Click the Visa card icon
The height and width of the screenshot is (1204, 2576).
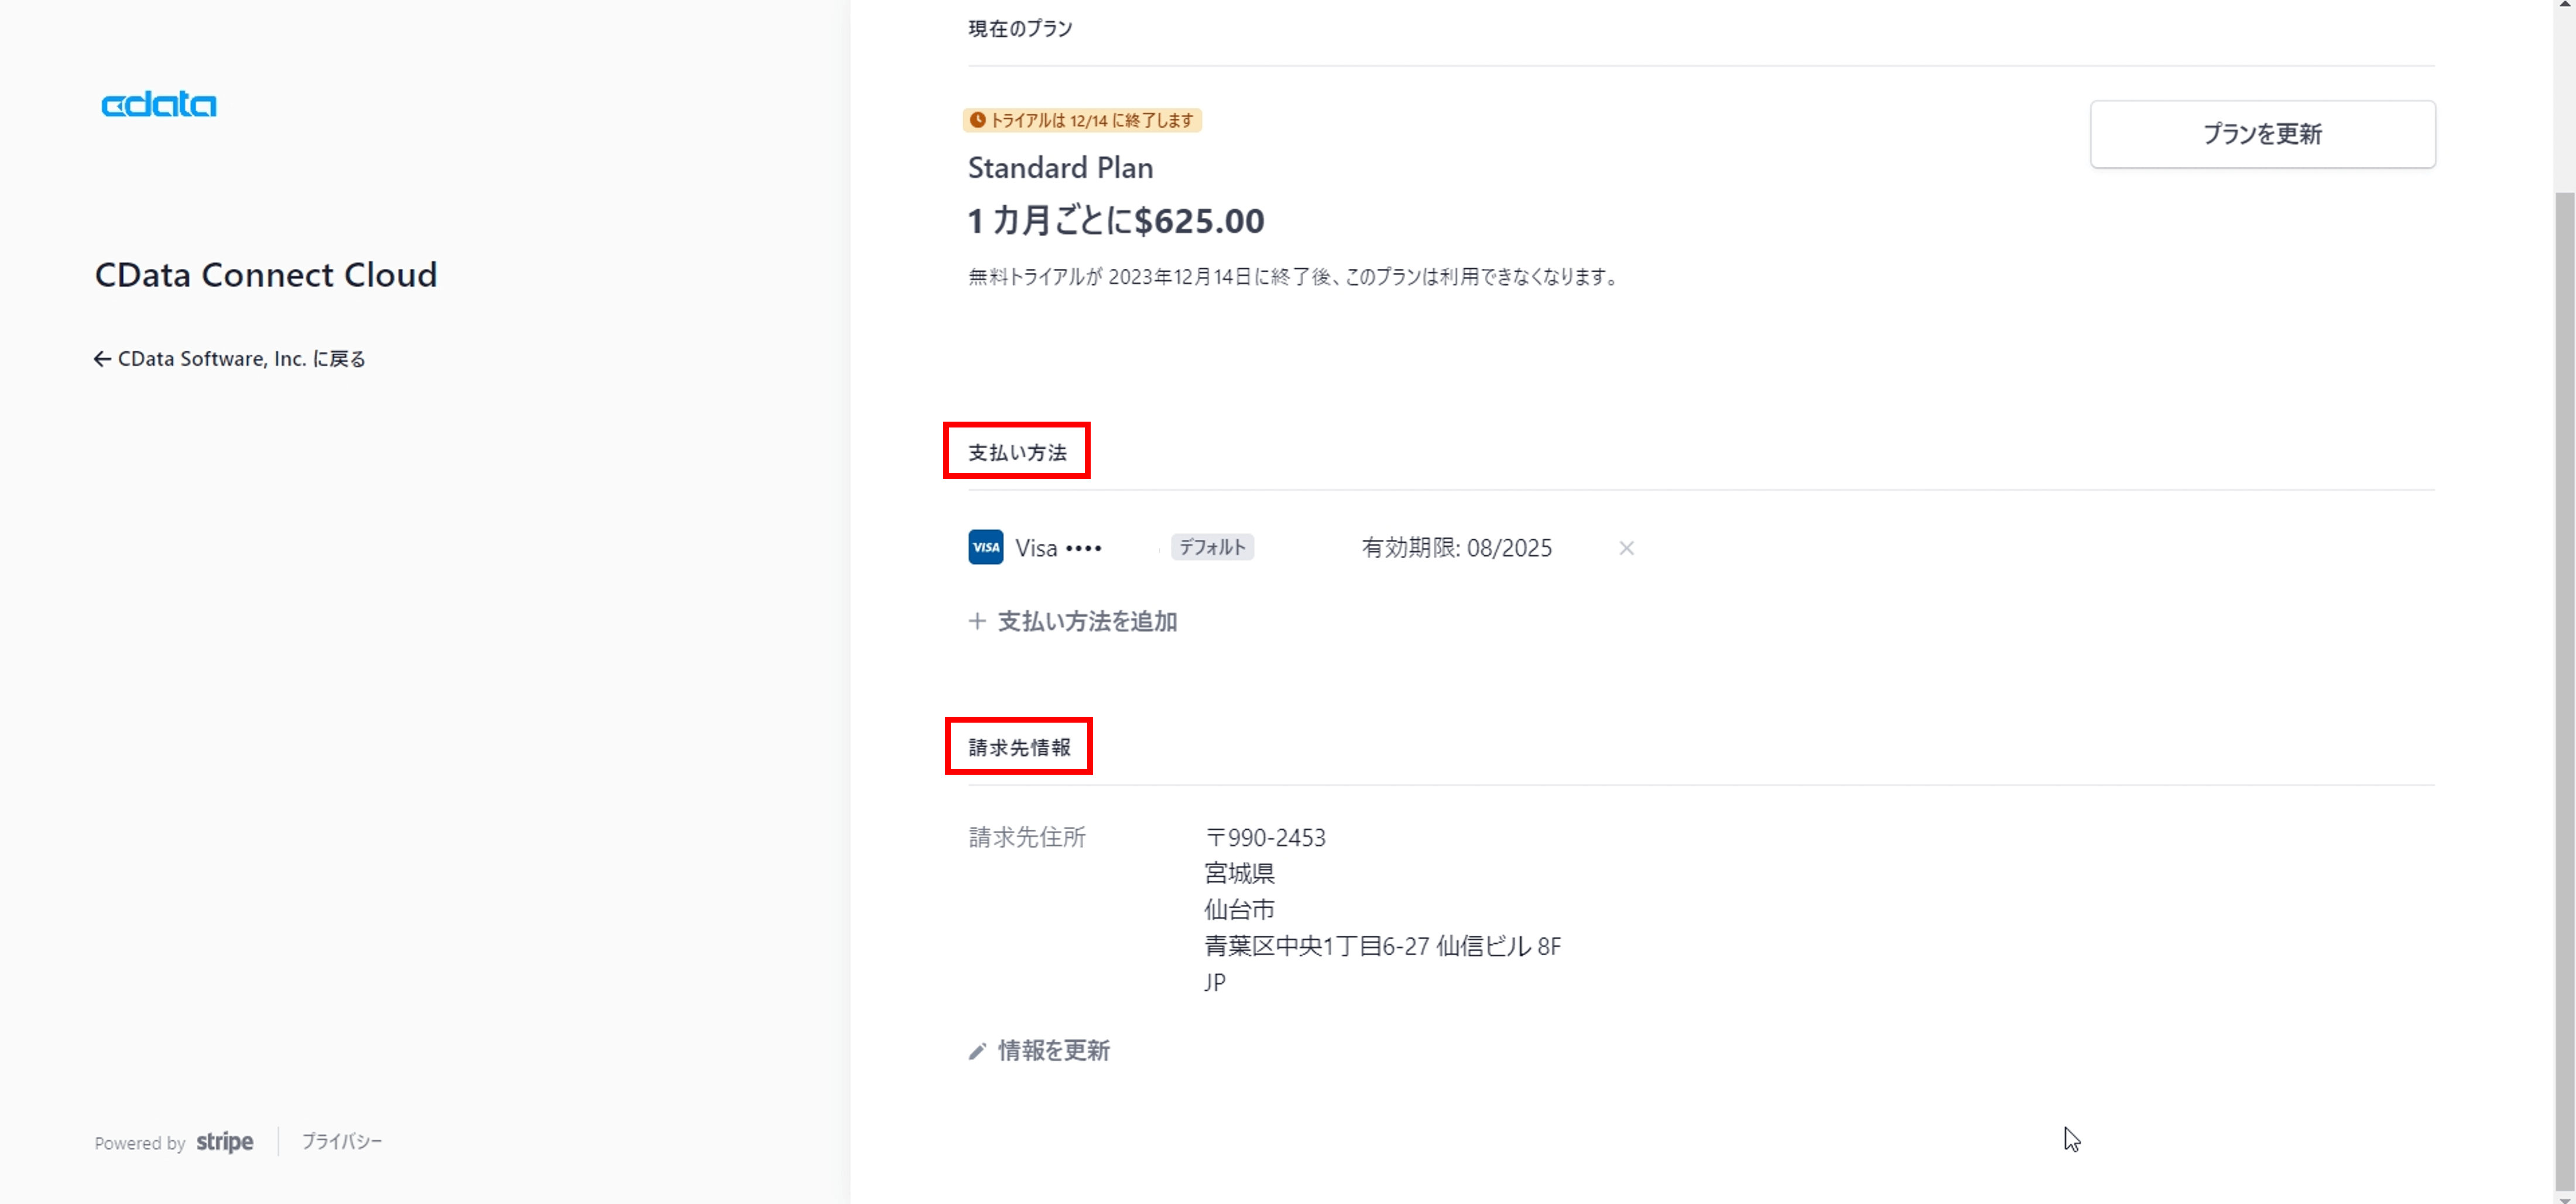985,547
